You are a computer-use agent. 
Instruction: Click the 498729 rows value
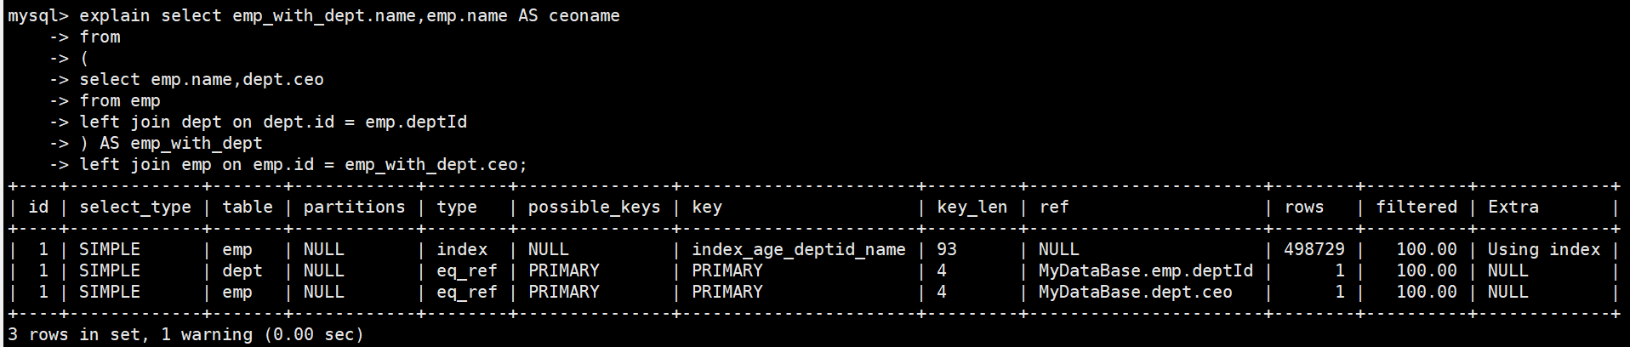[1314, 250]
